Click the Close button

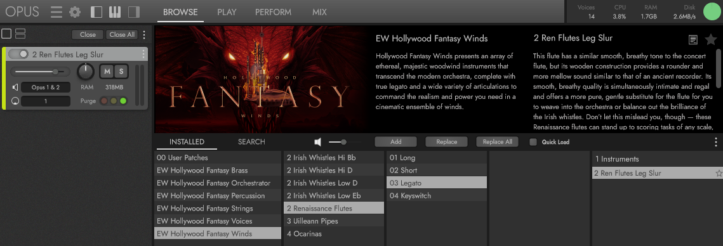pos(88,34)
